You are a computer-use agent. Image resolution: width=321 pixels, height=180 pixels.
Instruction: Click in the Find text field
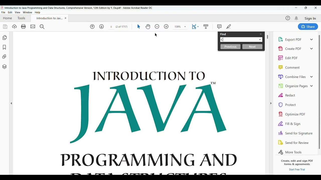pos(239,39)
